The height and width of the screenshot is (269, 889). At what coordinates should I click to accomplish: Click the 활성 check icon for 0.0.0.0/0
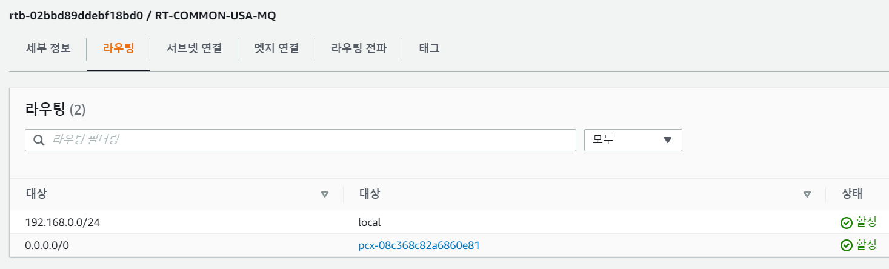[x=847, y=245]
